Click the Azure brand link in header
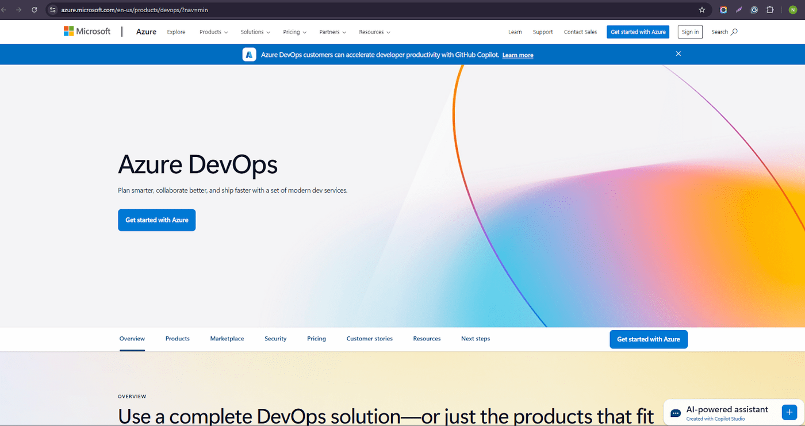Viewport: 805px width, 426px height. (x=146, y=32)
